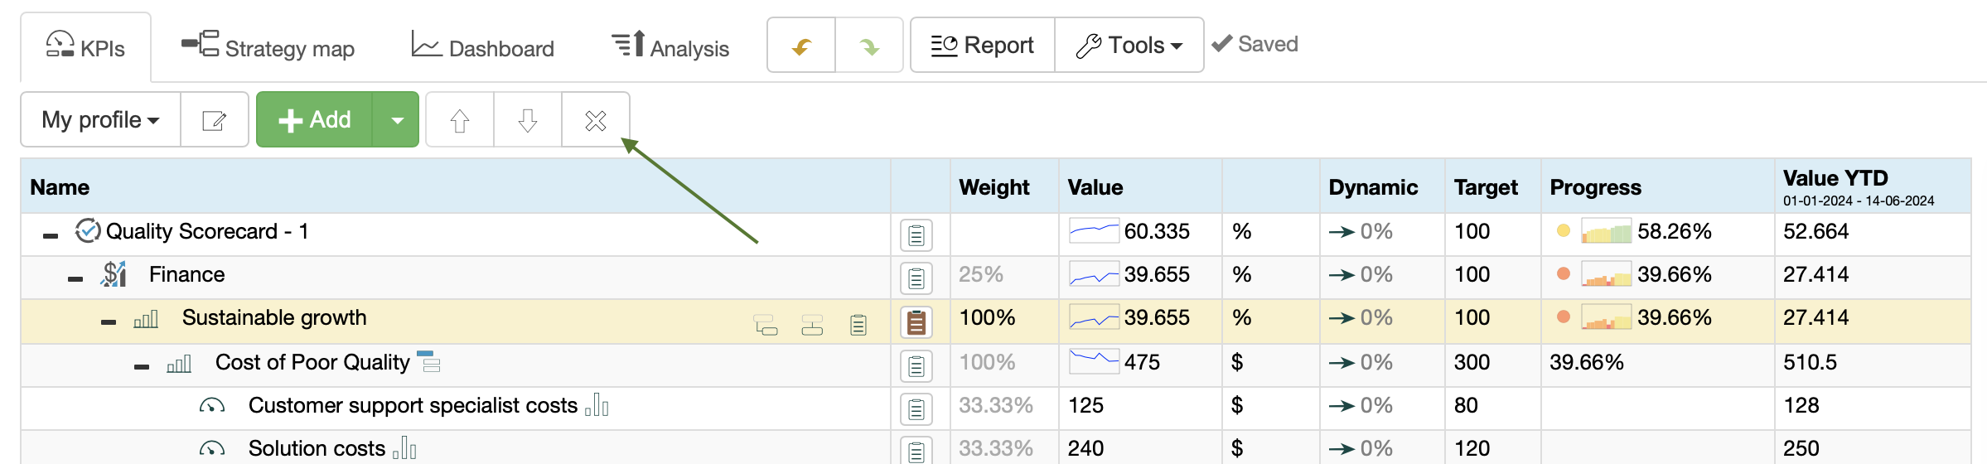Click the Report button
The image size is (1987, 464).
click(x=983, y=46)
